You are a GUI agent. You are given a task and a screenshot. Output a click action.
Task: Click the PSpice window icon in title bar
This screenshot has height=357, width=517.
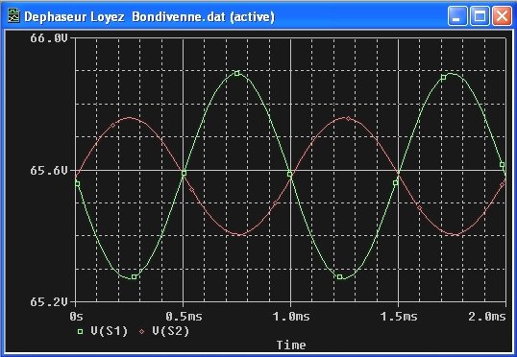(13, 16)
